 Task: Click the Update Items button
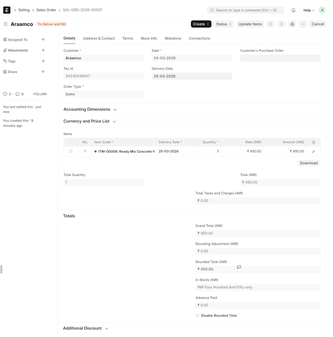(x=250, y=24)
